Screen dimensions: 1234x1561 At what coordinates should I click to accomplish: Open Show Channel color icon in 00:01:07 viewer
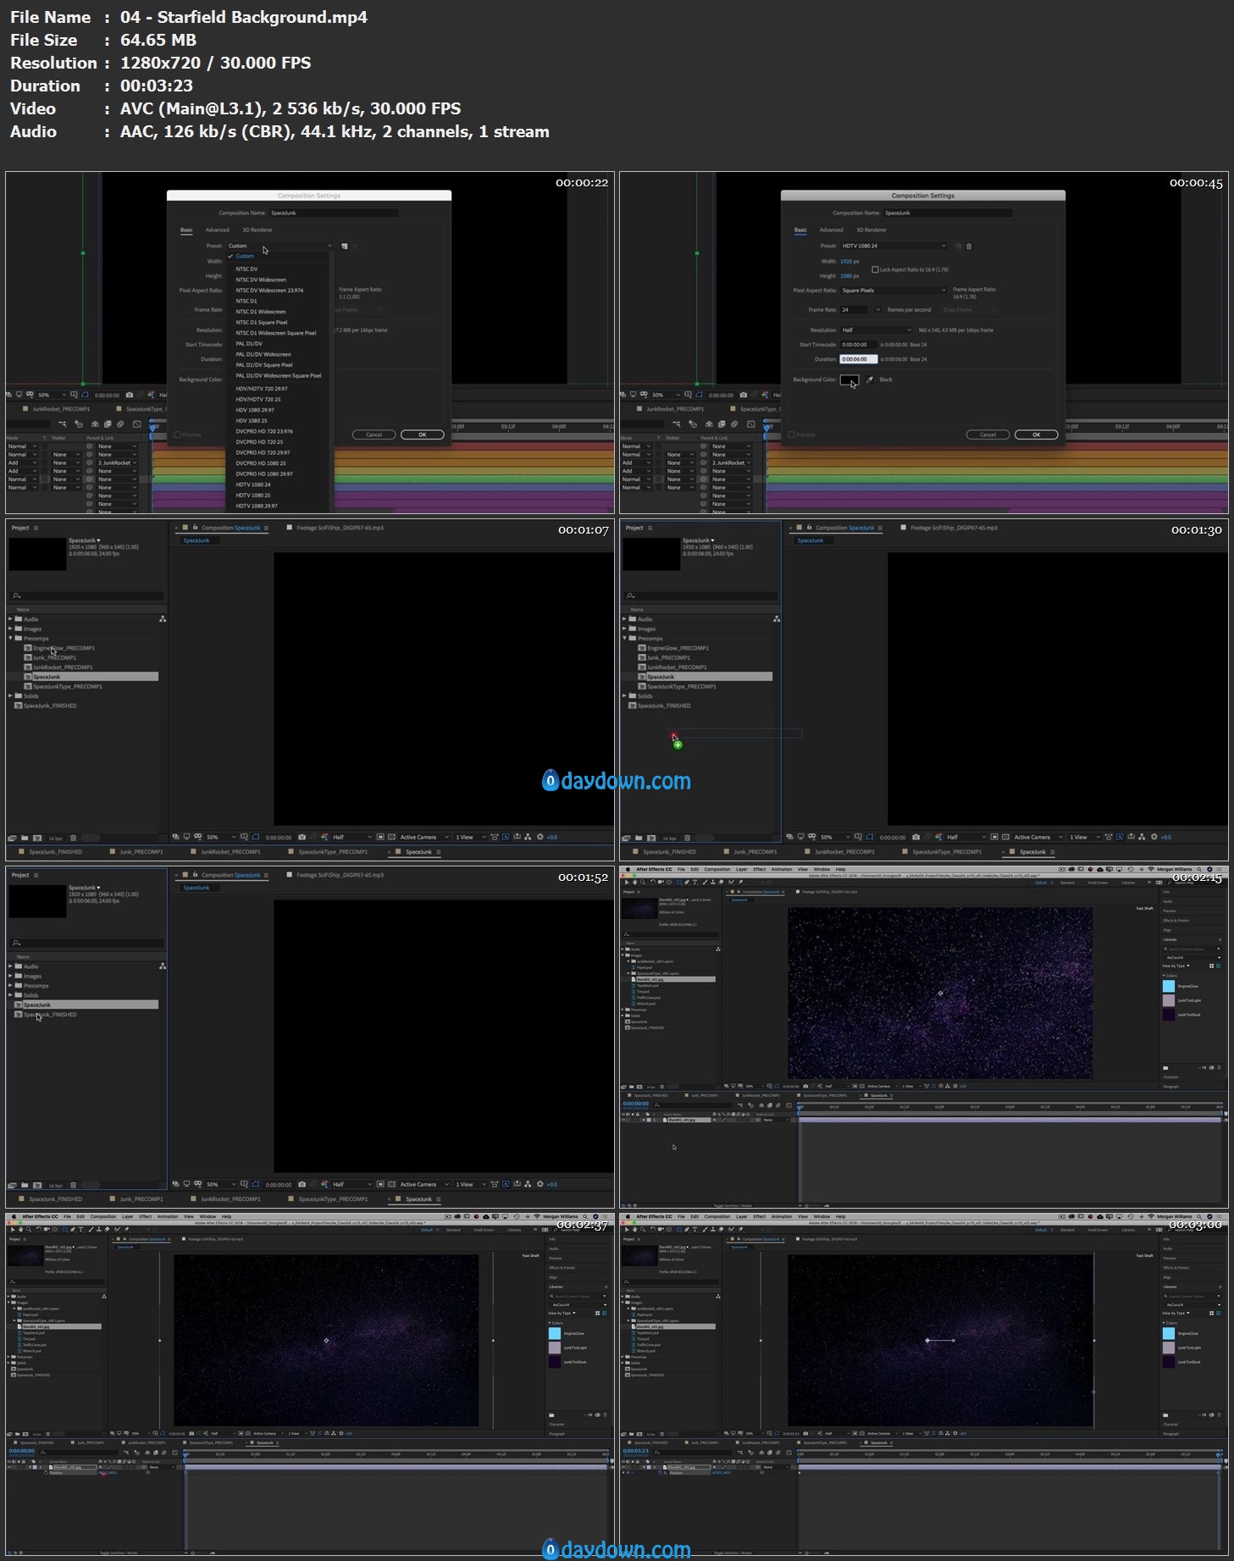coord(324,837)
